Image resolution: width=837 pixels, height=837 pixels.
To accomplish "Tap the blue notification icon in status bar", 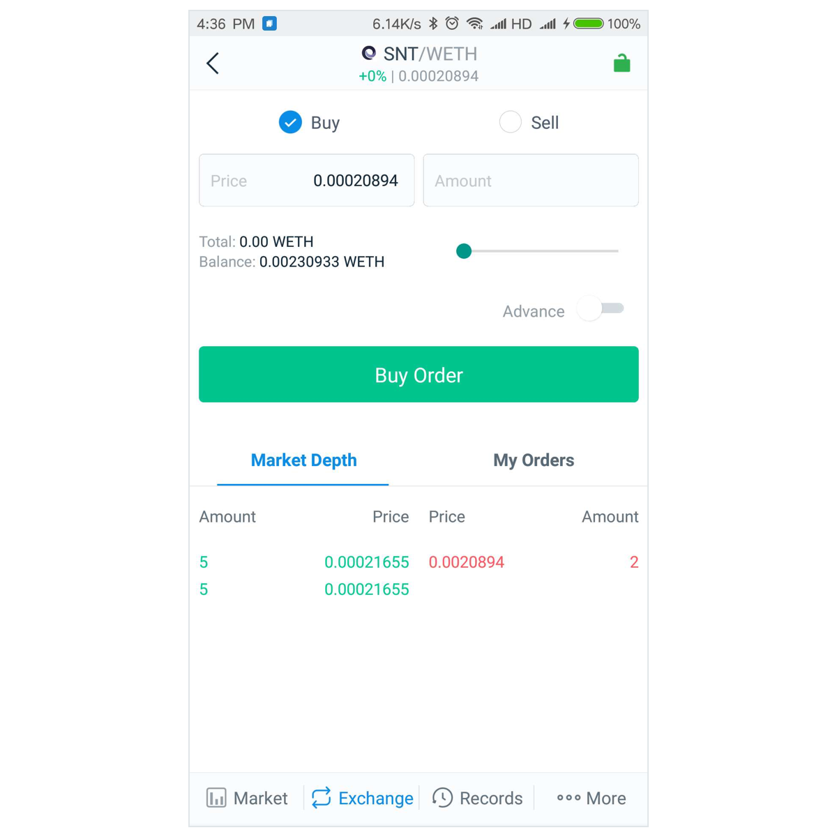I will pyautogui.click(x=270, y=24).
